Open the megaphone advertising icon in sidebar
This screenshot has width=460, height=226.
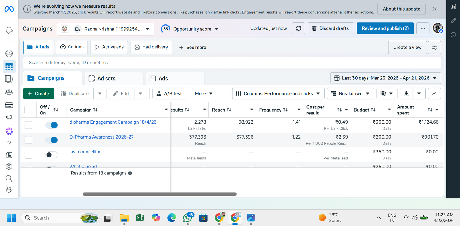[9, 117]
